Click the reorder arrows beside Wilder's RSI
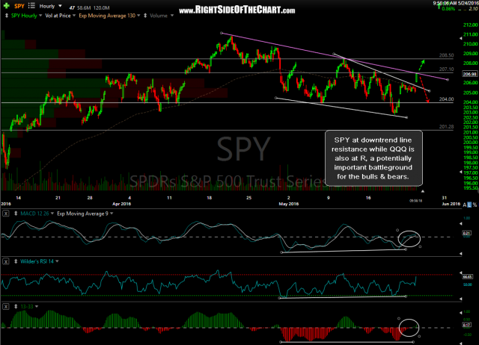This screenshot has width=479, height=345. (16, 261)
